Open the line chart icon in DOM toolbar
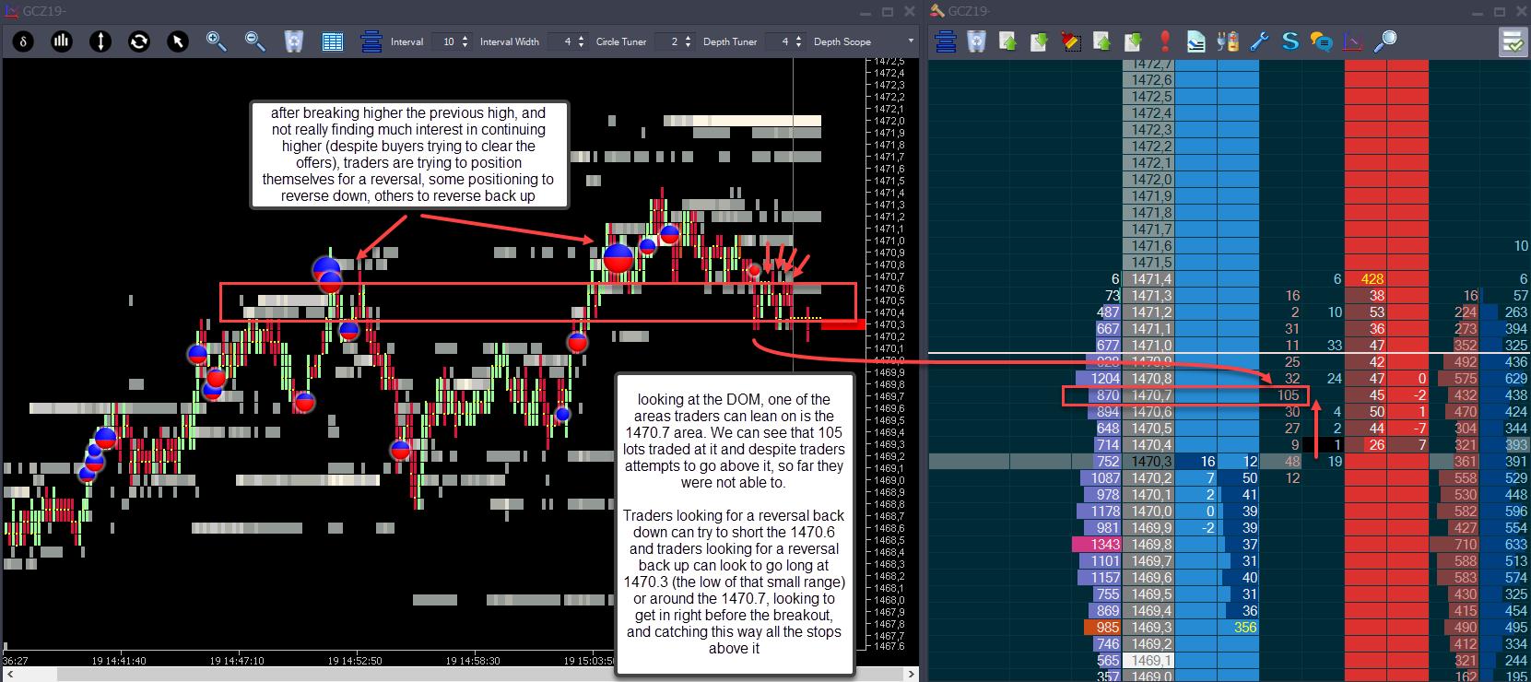The width and height of the screenshot is (1531, 682). 1353,41
